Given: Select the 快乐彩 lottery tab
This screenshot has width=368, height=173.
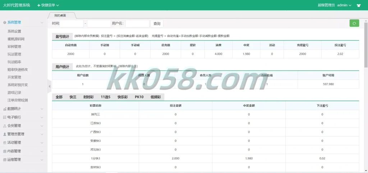Looking at the screenshot, I should (123, 97).
